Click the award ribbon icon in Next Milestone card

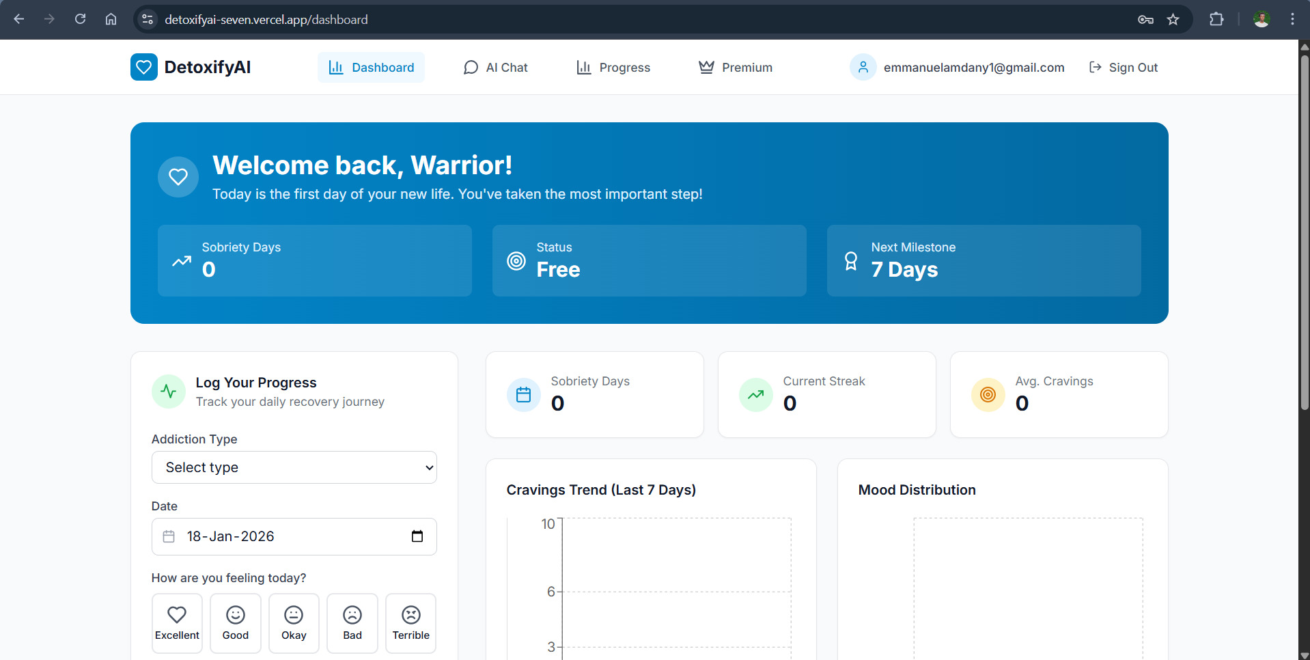point(851,261)
